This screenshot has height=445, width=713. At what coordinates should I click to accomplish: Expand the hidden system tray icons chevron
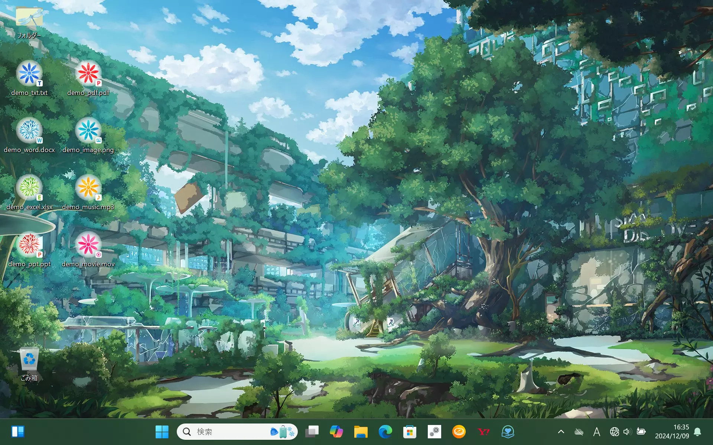click(x=561, y=432)
